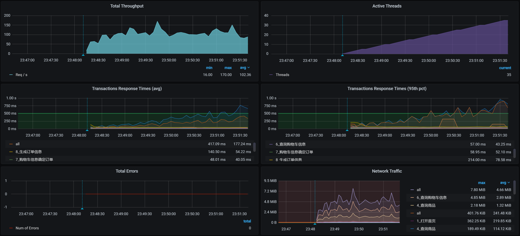The width and height of the screenshot is (520, 236).
Task: Toggle 1_打开首页 series in Network Traffic legend
Action: tap(426, 221)
